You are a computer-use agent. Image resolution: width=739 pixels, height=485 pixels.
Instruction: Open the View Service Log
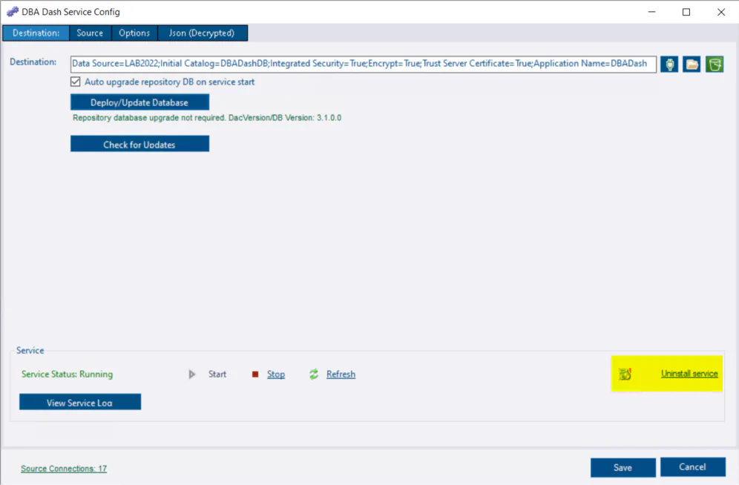(79, 401)
